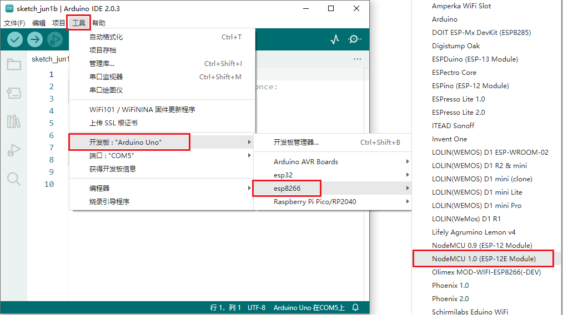The width and height of the screenshot is (563, 315).
Task: Choose Invent One board
Action: tap(449, 139)
